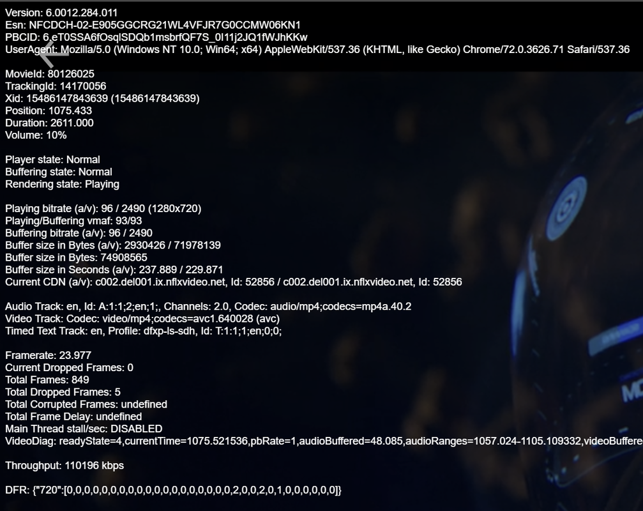Select the PBCID value line
The image size is (643, 511).
156,37
